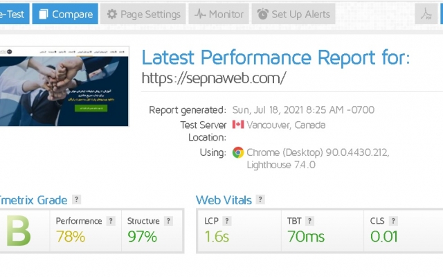Click the question mark next to Performance
Screen dimensions: 443x277
click(x=111, y=221)
